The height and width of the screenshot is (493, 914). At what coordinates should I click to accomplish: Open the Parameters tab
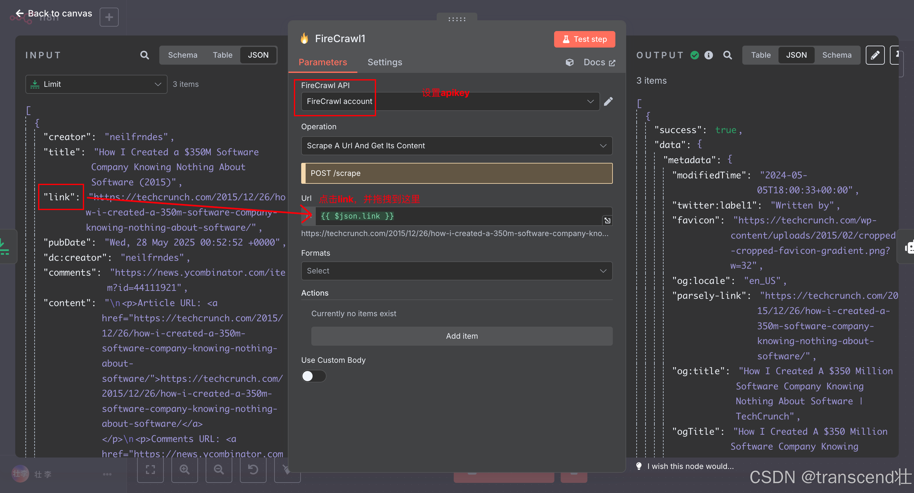[322, 62]
